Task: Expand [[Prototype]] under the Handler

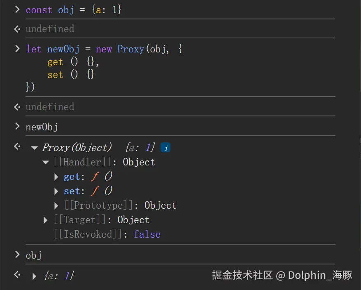Action: point(57,205)
